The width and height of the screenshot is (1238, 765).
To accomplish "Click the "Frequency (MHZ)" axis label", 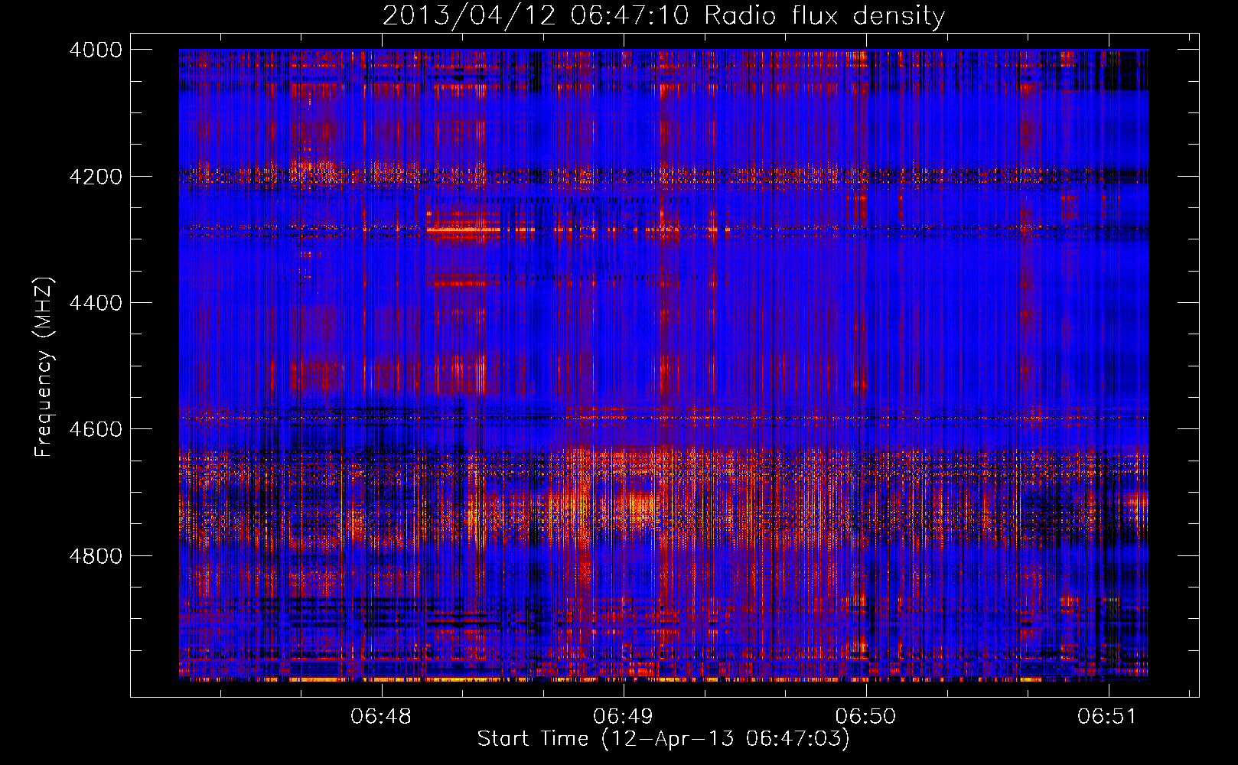I will [44, 367].
